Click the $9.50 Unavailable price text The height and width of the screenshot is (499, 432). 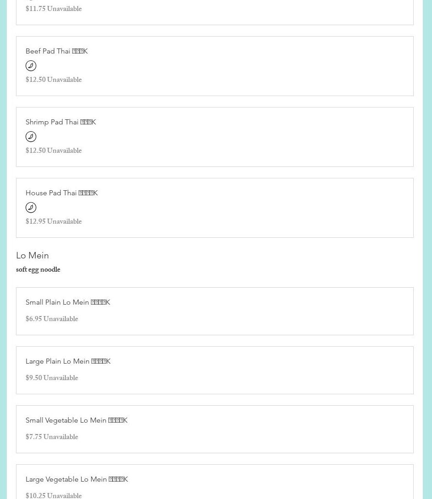[x=52, y=378]
